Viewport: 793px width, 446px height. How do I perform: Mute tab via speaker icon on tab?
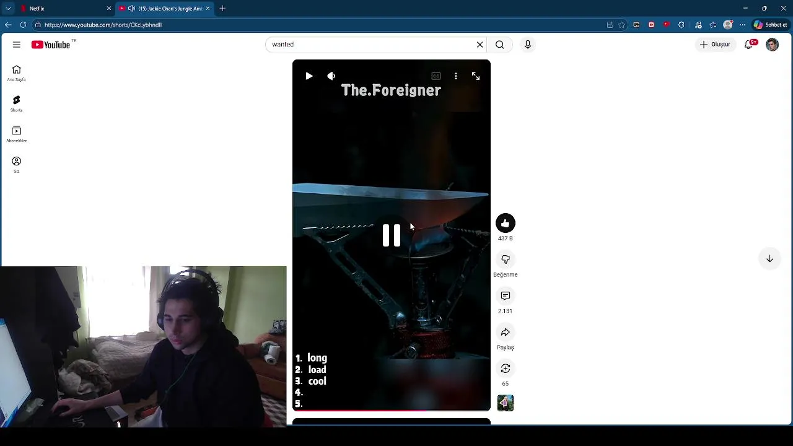click(131, 8)
